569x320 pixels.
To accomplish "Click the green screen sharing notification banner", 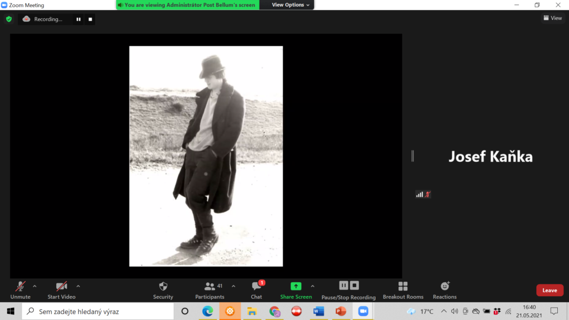I will point(188,4).
